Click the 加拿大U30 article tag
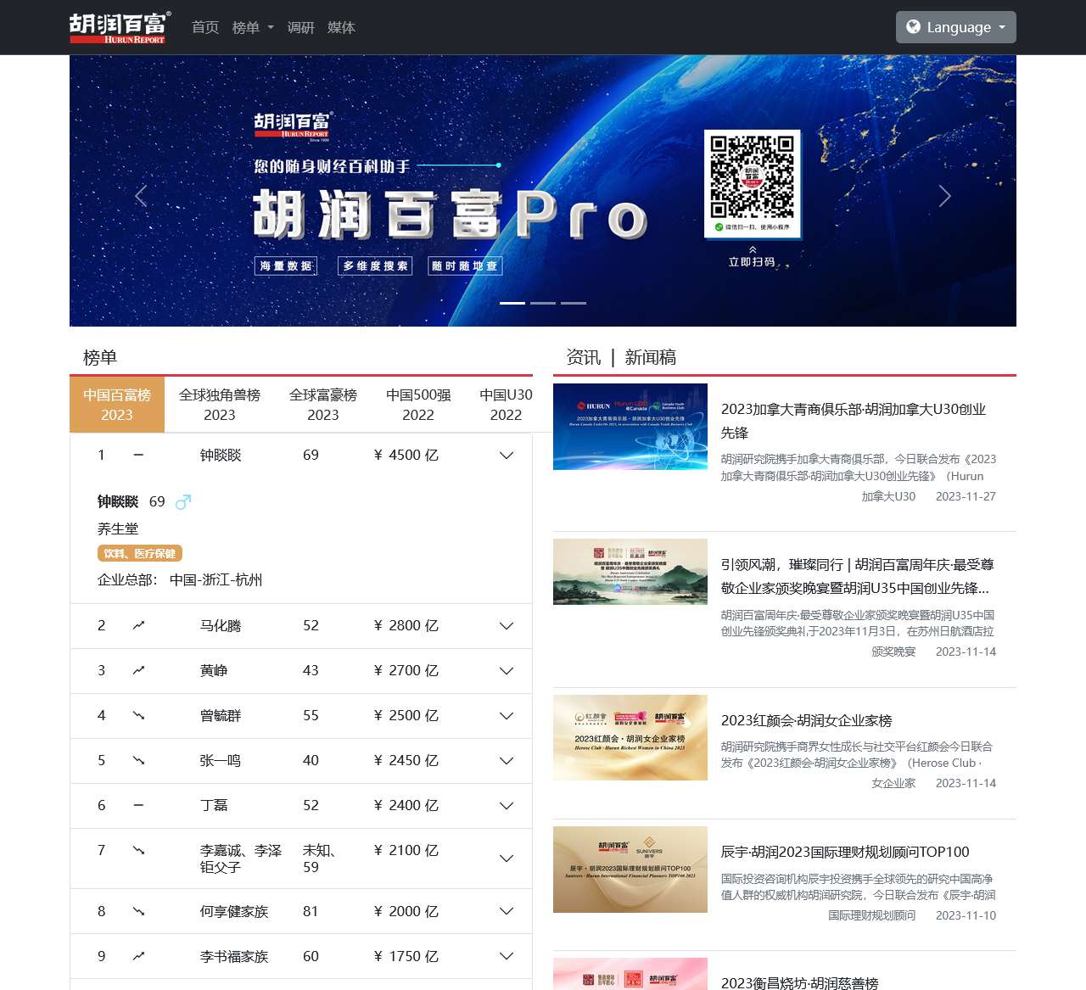The image size is (1086, 990). [x=888, y=496]
